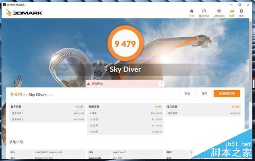Click the 加载 (Load) button
The image size is (255, 161).
pyautogui.click(x=187, y=94)
